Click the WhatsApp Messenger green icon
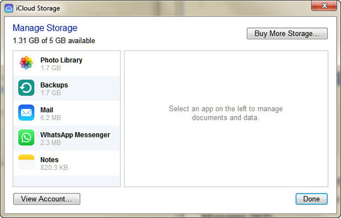341x218 pixels. pos(26,137)
